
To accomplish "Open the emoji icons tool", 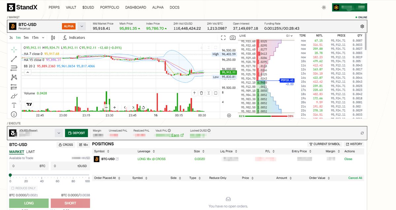I will (14, 114).
